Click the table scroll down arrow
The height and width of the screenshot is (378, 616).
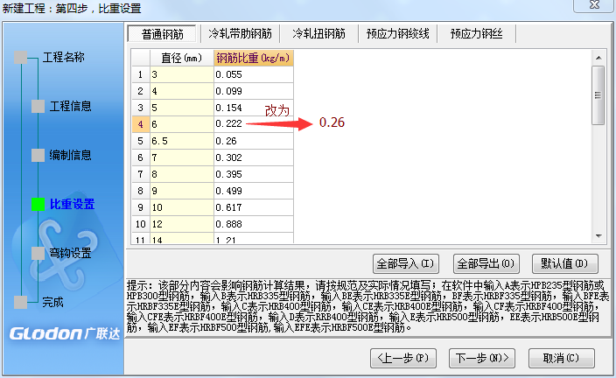pyautogui.click(x=598, y=235)
